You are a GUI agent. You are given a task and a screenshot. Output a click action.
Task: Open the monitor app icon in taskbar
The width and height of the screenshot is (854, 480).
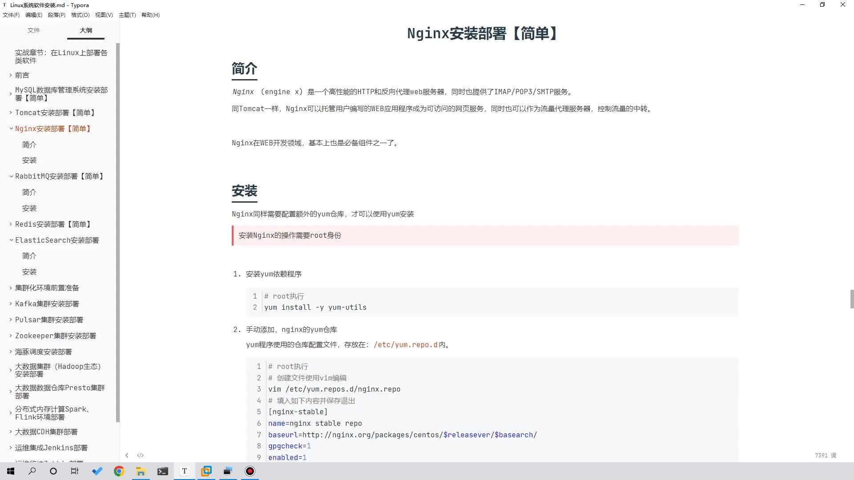pos(228,471)
